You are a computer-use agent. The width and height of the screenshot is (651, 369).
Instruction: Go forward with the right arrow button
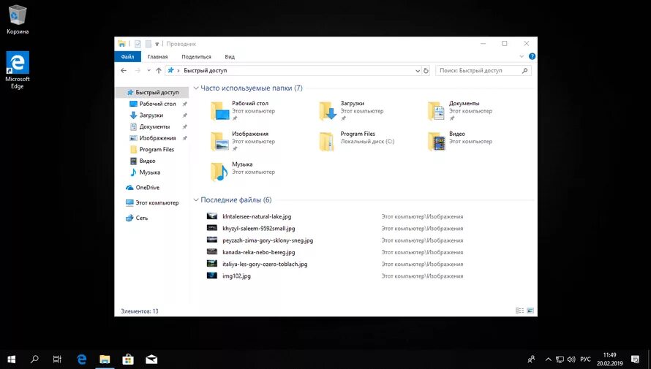point(138,70)
